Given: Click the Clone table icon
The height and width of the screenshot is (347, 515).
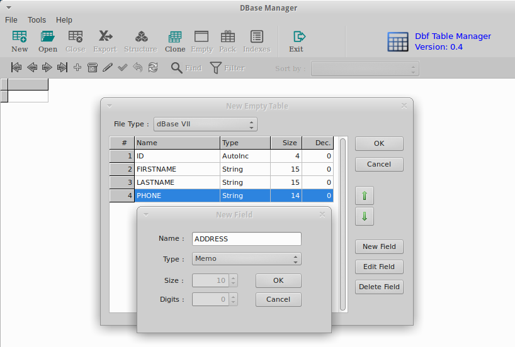Looking at the screenshot, I should tap(175, 36).
